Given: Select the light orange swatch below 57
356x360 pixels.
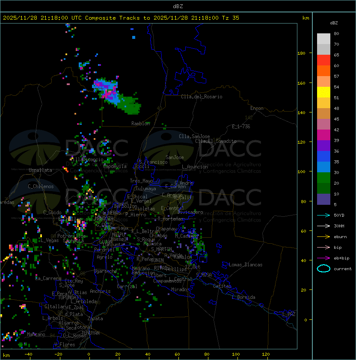Looking at the screenshot, I should [x=323, y=82].
